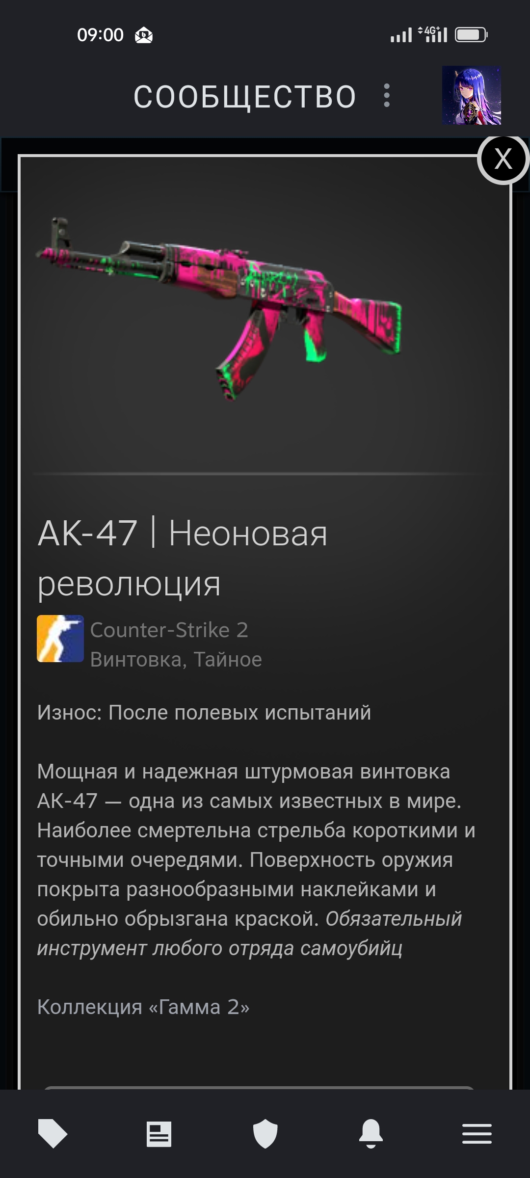Tap the 09:00 clock in status bar
Screen dimensions: 530x1178
pyautogui.click(x=100, y=35)
